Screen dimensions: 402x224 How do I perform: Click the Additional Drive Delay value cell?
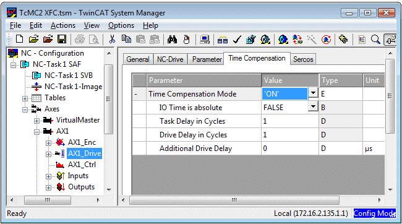tap(289, 149)
